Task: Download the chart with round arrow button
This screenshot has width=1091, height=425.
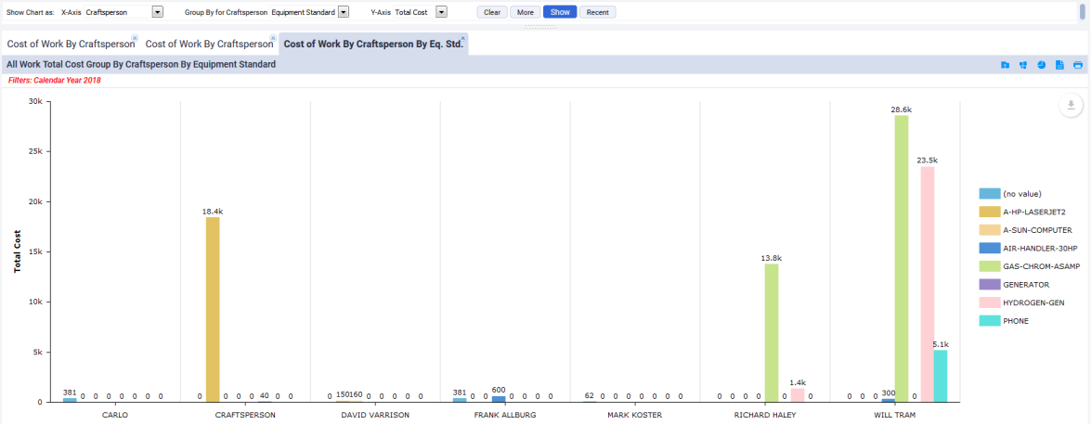Action: (x=1071, y=106)
